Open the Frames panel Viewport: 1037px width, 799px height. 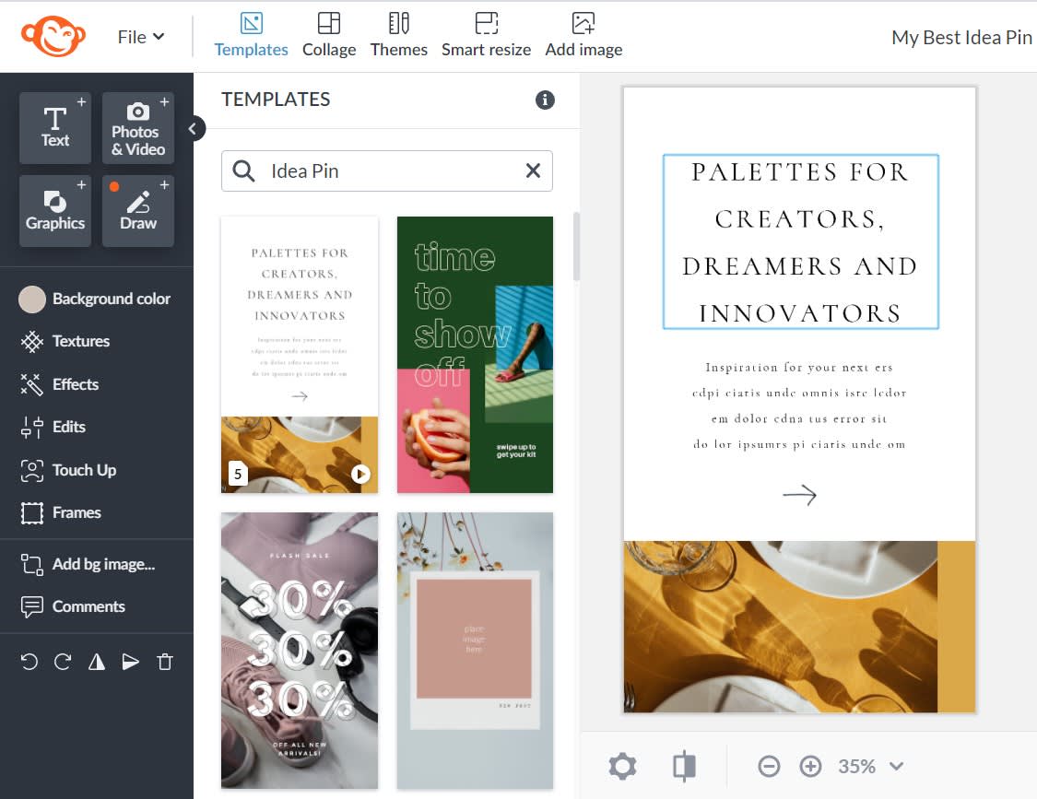coord(61,512)
